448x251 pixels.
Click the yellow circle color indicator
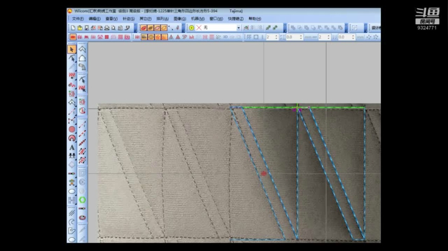[x=192, y=28]
